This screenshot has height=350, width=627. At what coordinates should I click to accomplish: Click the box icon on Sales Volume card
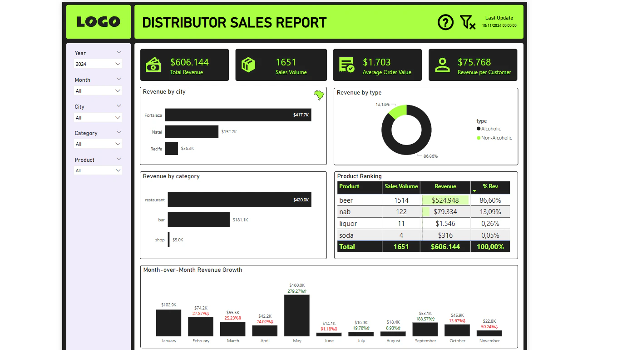point(248,65)
